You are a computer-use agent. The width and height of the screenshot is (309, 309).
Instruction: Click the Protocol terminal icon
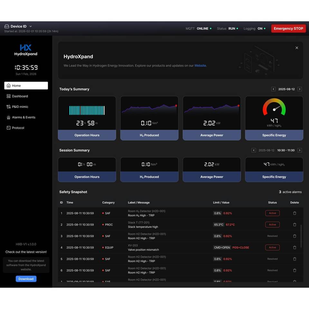(x=8, y=128)
